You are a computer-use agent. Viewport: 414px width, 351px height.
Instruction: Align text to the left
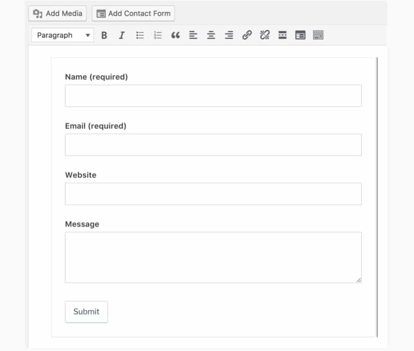193,35
